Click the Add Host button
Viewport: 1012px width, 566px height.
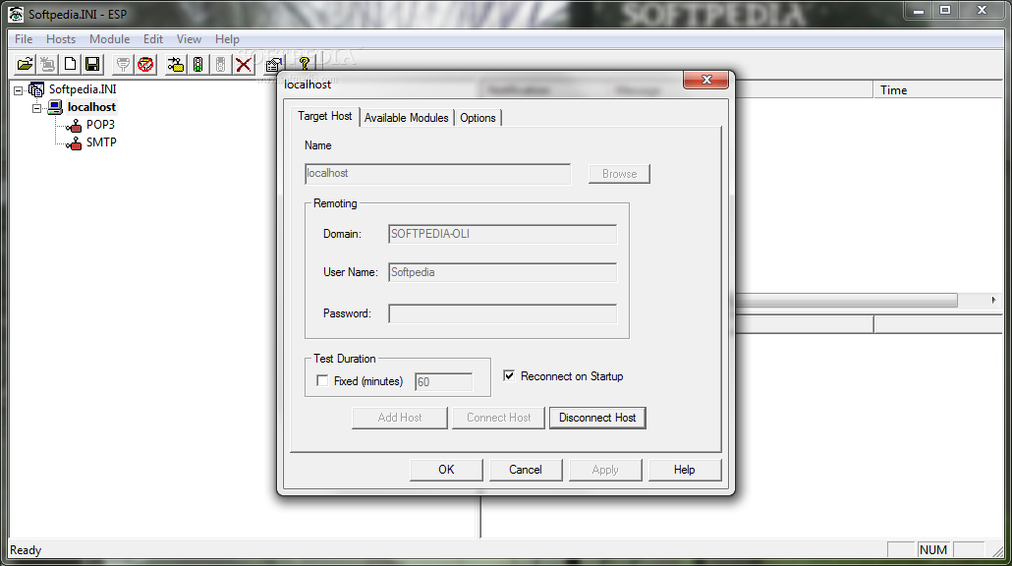click(400, 418)
